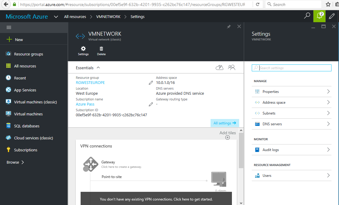Collapse the Essentials section
Image resolution: width=339 pixels, height=205 pixels.
pyautogui.click(x=98, y=68)
